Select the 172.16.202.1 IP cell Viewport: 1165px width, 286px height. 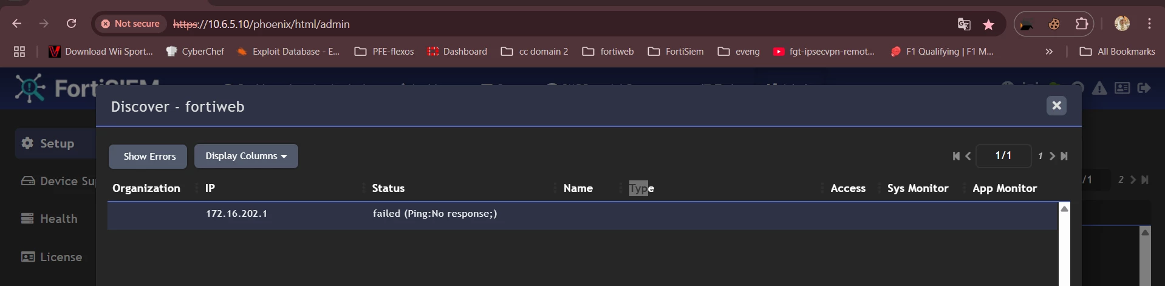[236, 214]
